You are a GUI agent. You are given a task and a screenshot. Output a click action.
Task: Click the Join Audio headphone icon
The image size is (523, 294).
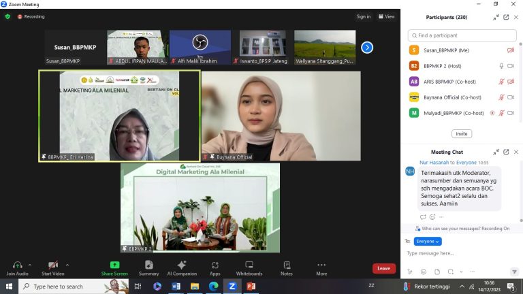point(17,265)
